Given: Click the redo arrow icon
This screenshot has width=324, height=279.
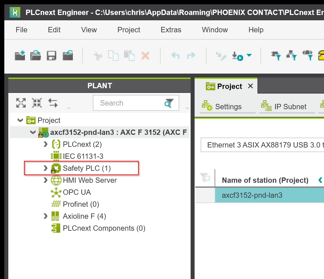Looking at the screenshot, I should pyautogui.click(x=191, y=55).
